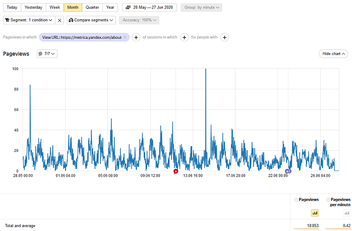Add a session condition with plus button

[x=185, y=37]
